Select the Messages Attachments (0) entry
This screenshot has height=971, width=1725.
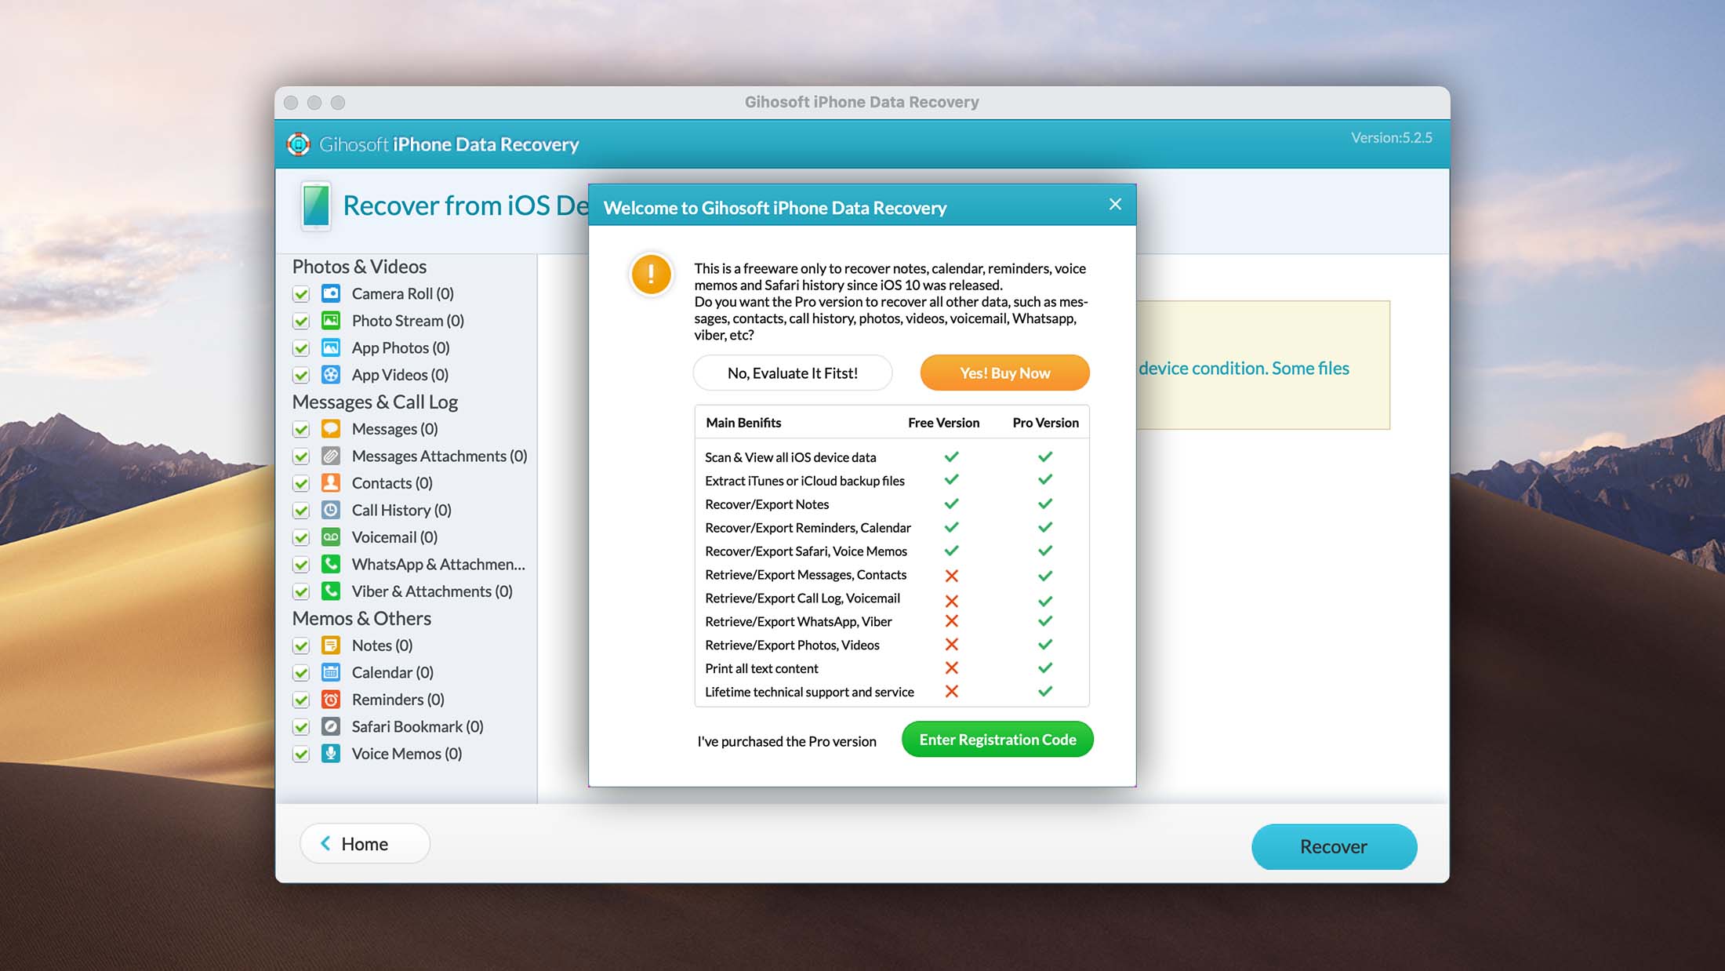(439, 456)
